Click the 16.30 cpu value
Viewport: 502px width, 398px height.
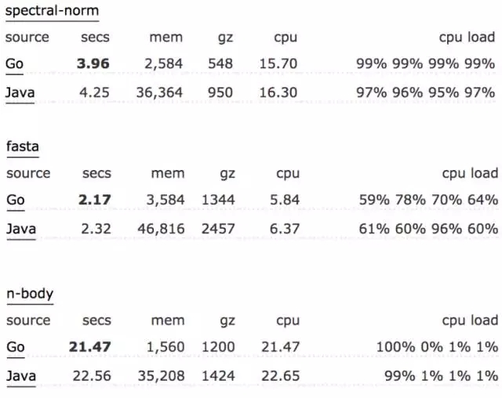pyautogui.click(x=278, y=92)
